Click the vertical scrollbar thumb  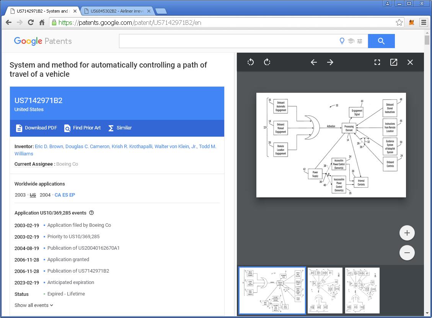[x=427, y=40]
